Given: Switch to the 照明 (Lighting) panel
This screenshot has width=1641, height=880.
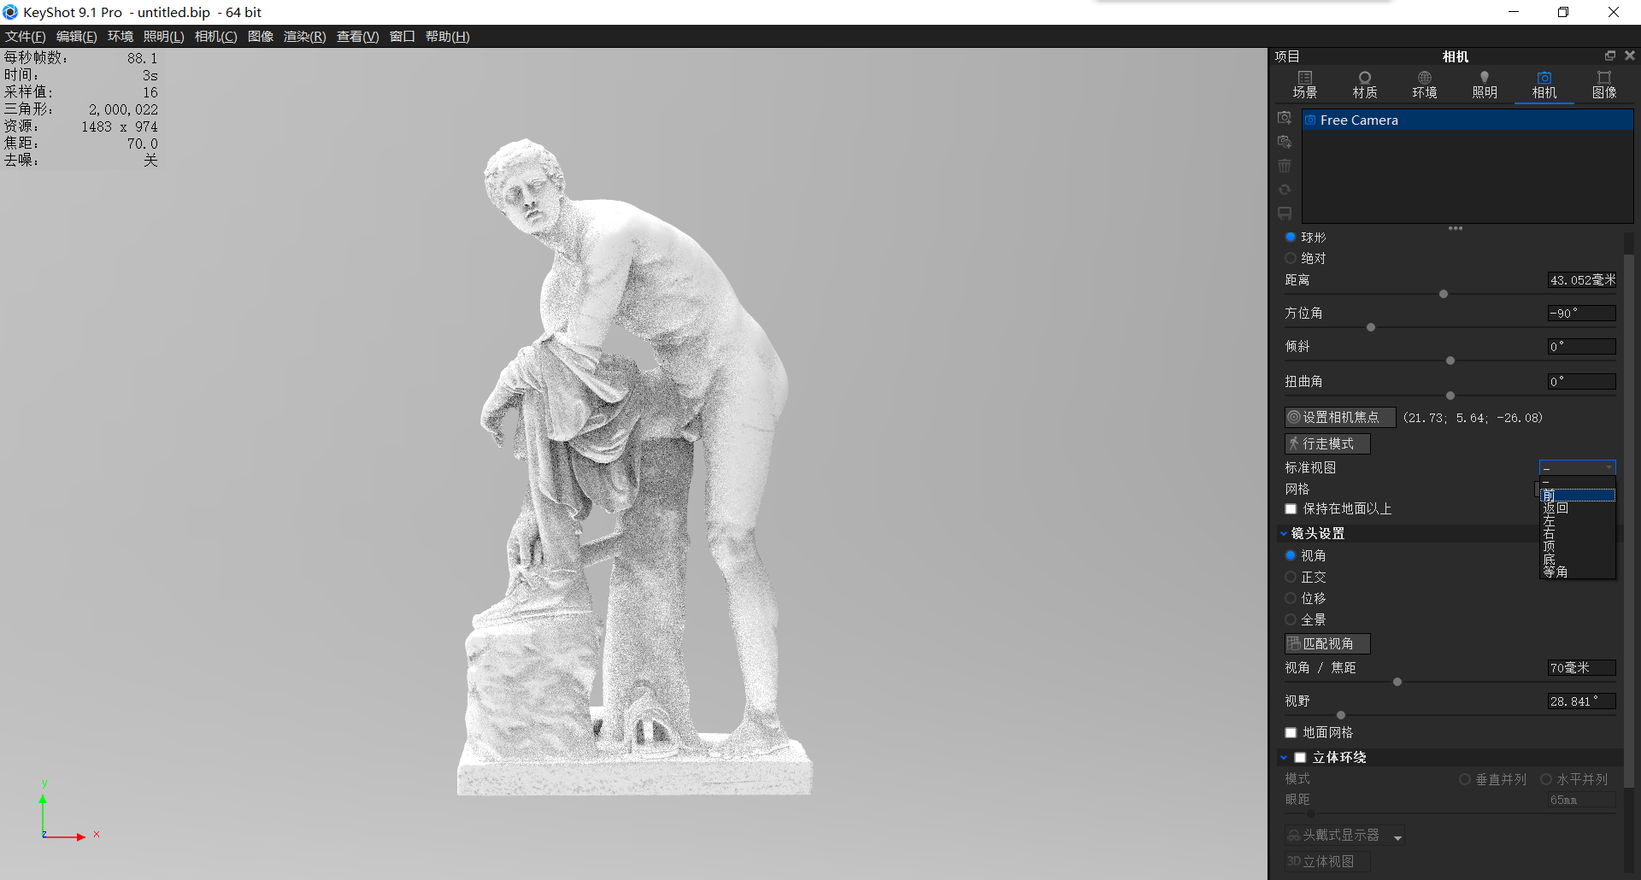Looking at the screenshot, I should (x=1485, y=85).
